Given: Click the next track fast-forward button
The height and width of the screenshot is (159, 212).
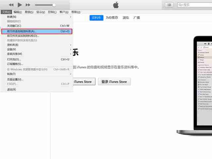Looking at the screenshot, I should (28, 5).
